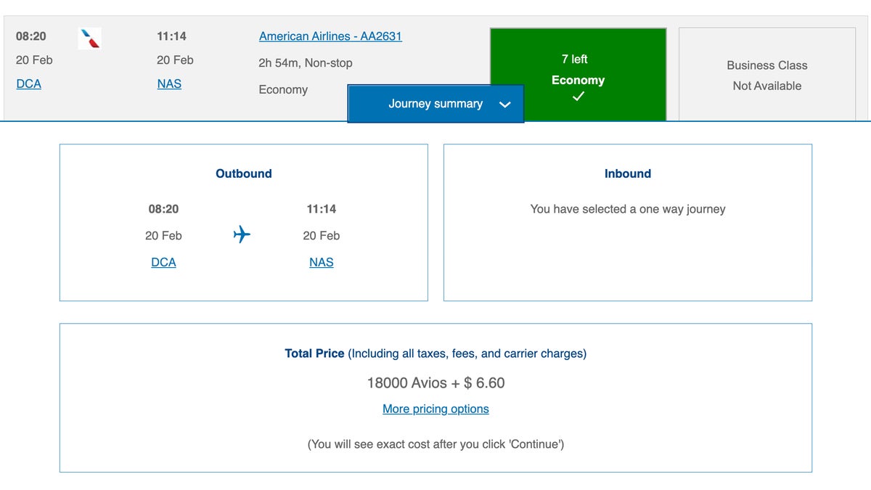Click the Business Class Not Available panel
The width and height of the screenshot is (871, 490).
[766, 75]
